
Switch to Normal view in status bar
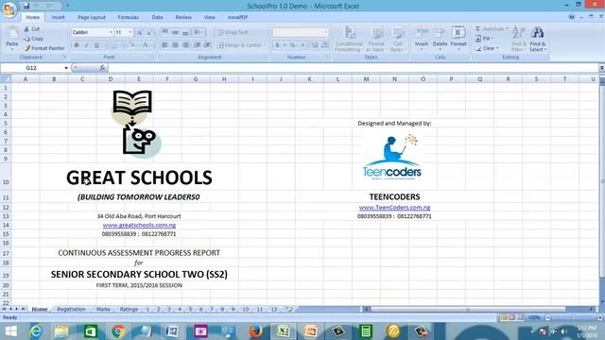(x=504, y=317)
